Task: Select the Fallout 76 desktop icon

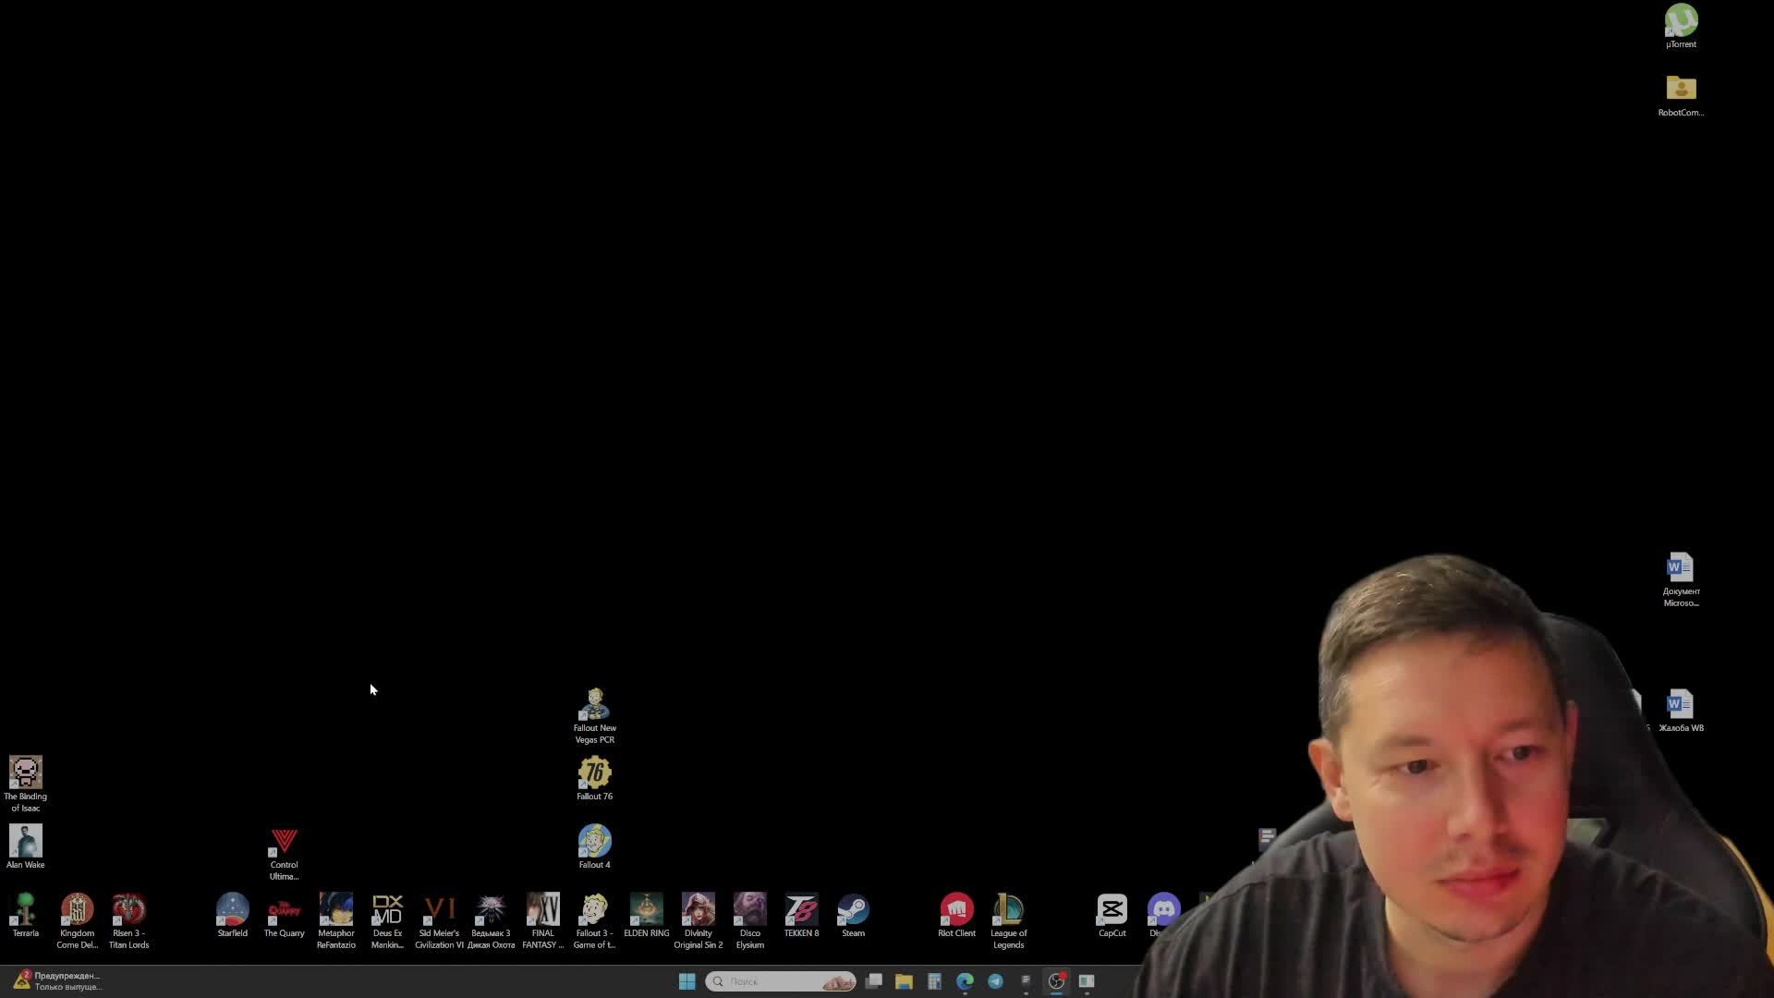Action: [x=594, y=773]
